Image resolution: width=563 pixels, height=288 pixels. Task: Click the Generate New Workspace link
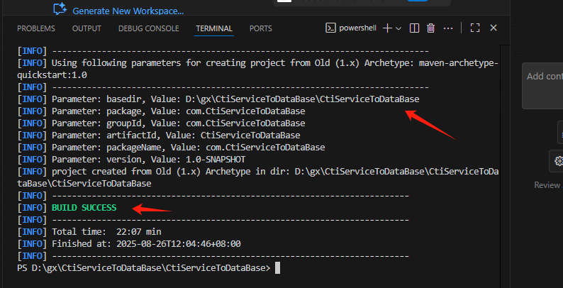coord(128,11)
